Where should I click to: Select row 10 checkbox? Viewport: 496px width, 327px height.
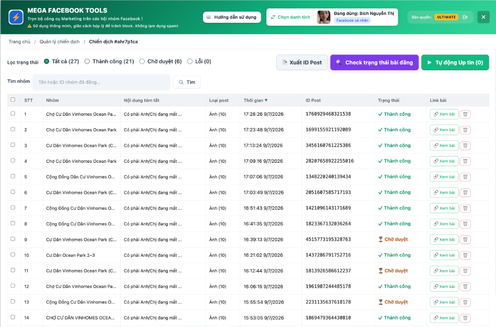pyautogui.click(x=13, y=255)
